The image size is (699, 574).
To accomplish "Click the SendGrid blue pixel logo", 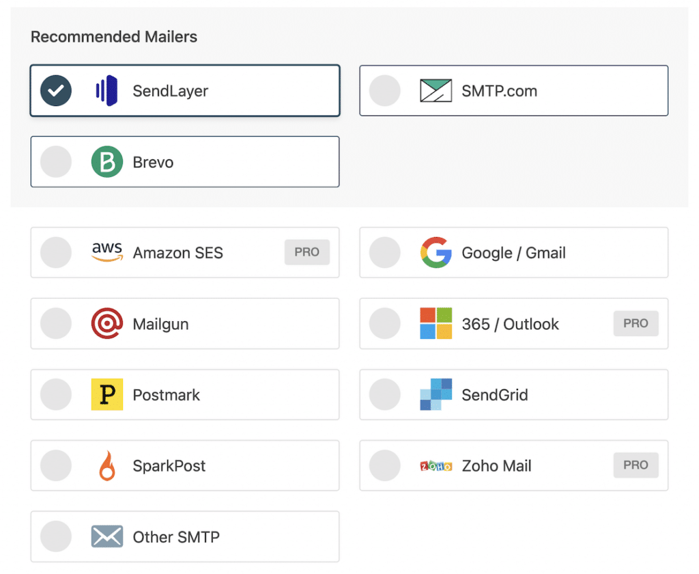I will tap(436, 394).
